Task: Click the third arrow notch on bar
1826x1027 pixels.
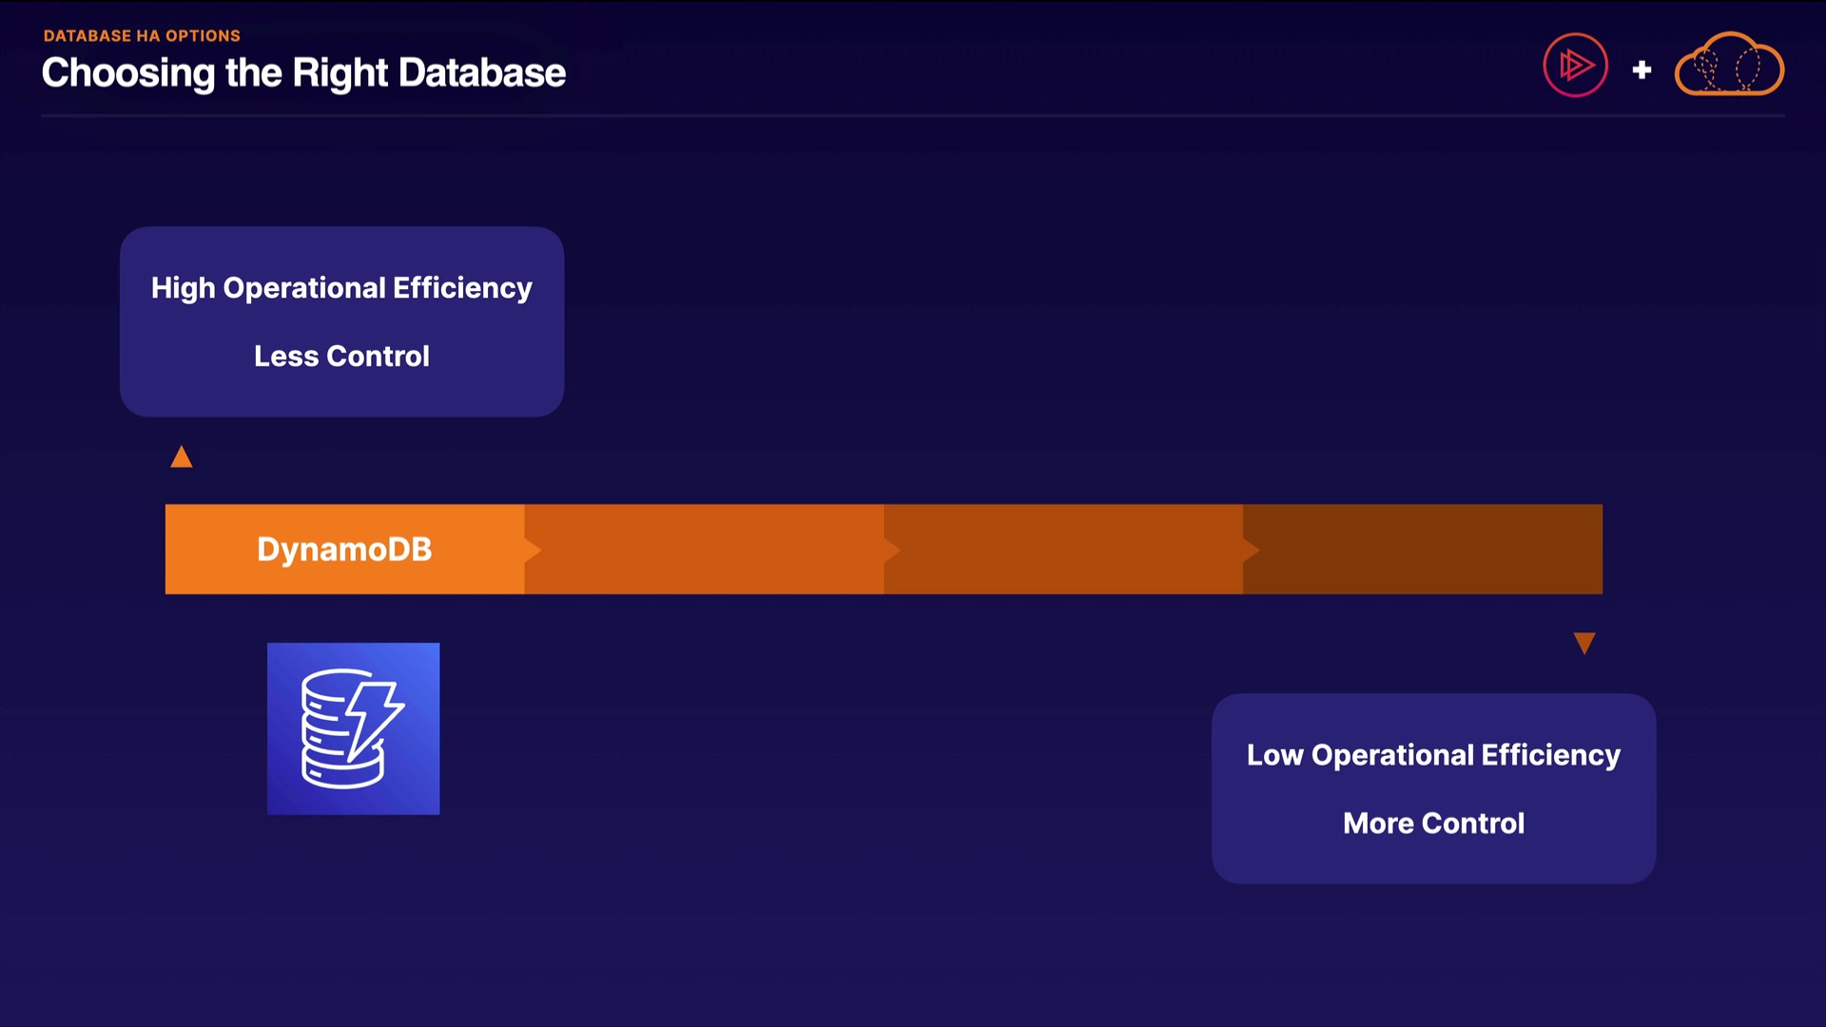Action: pyautogui.click(x=1251, y=550)
